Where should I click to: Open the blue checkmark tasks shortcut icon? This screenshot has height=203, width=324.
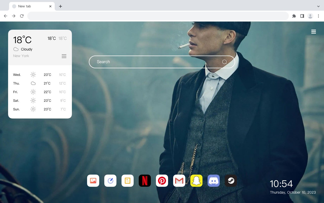pyautogui.click(x=110, y=181)
